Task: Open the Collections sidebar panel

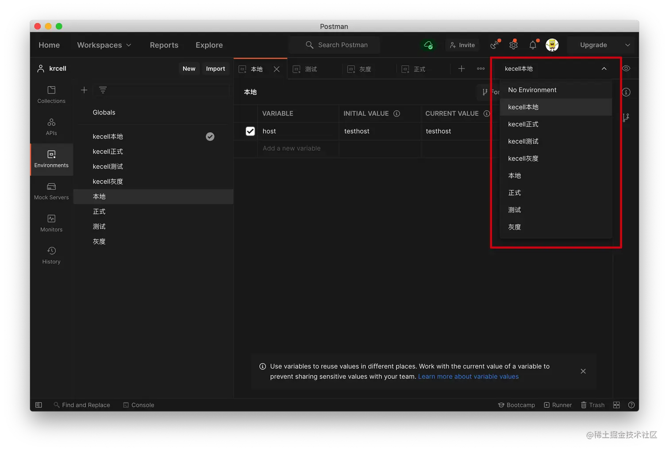Action: [x=51, y=95]
